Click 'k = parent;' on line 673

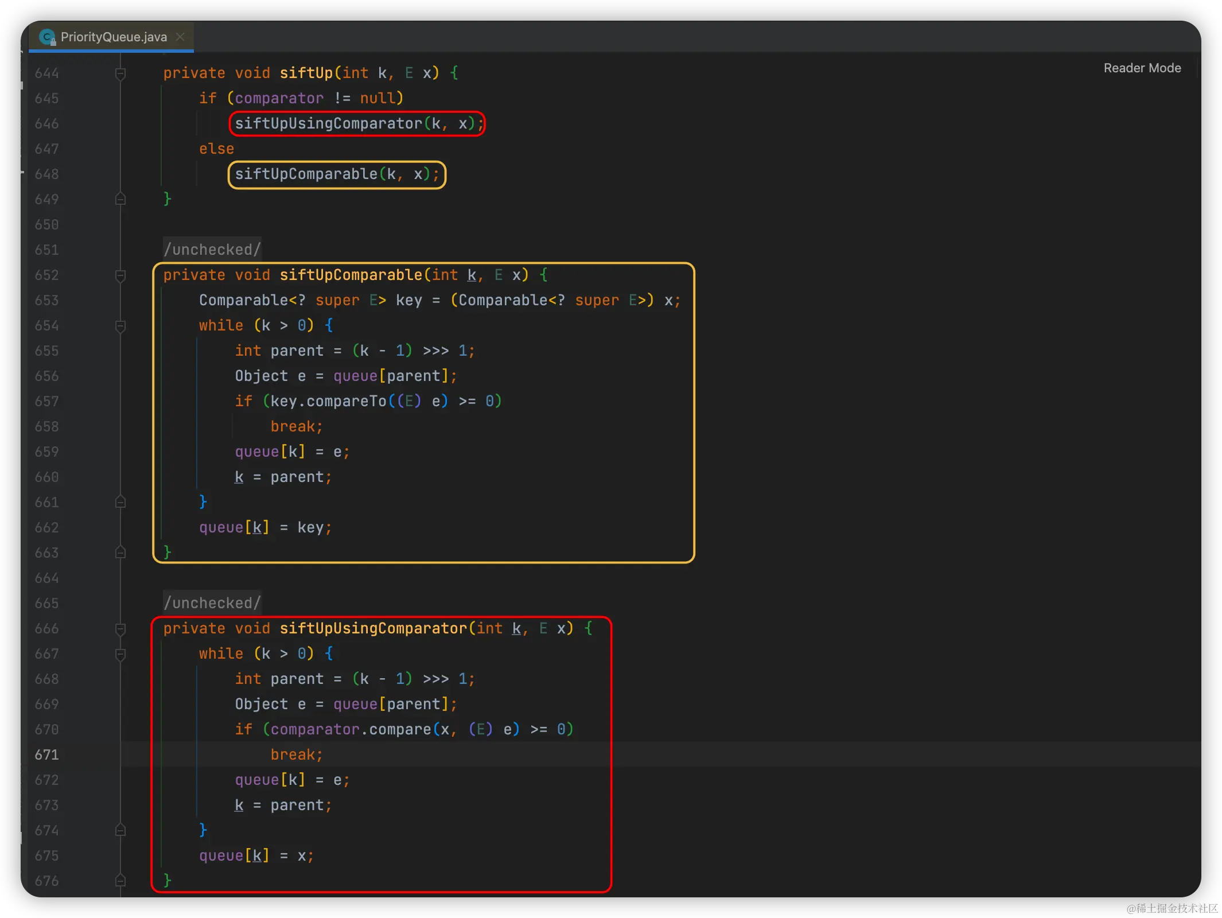pos(283,806)
